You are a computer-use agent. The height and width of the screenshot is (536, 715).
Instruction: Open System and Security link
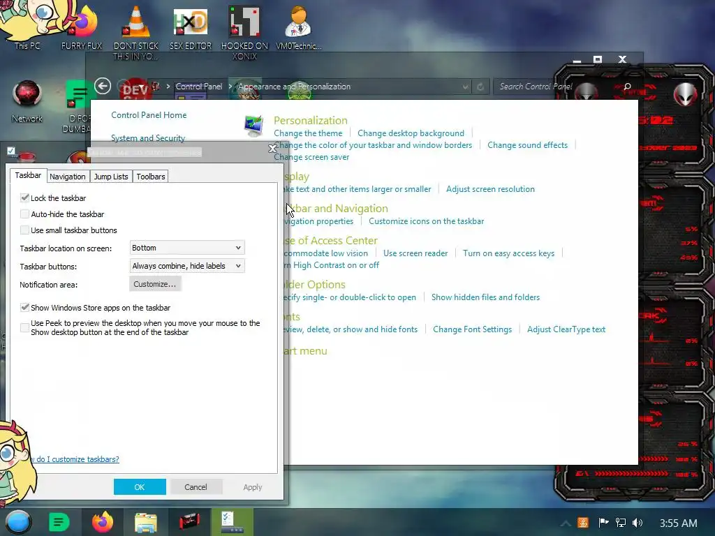[x=148, y=137]
